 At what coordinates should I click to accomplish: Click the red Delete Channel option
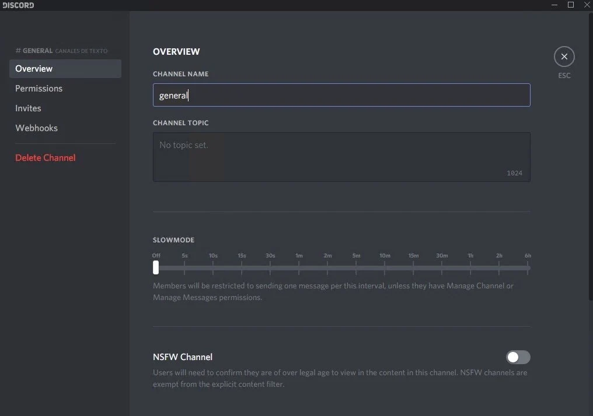tap(46, 158)
